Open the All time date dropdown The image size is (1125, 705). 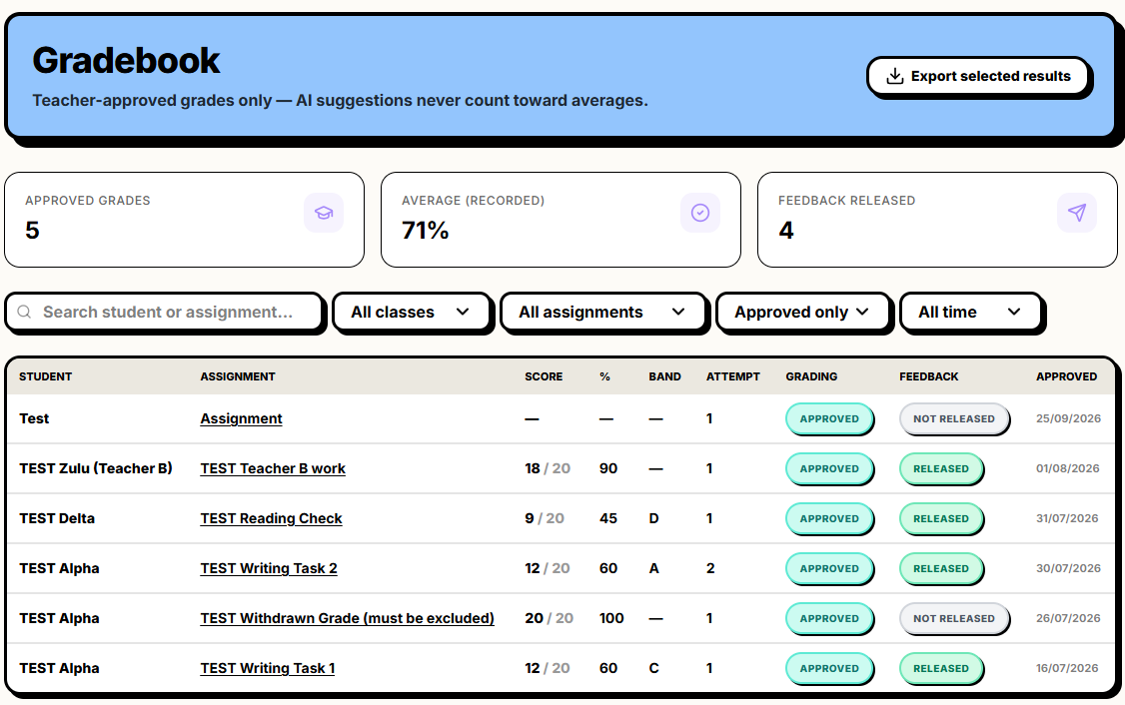coord(971,312)
